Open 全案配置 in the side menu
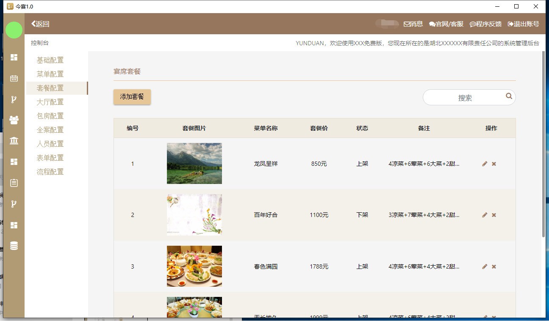 [x=50, y=130]
